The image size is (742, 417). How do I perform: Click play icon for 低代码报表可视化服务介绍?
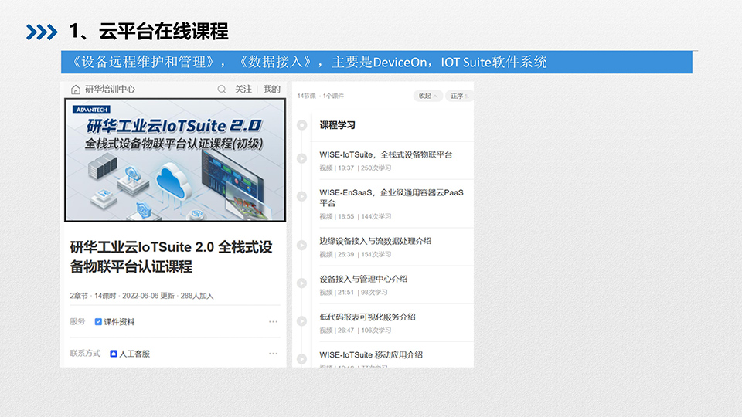[x=302, y=321]
